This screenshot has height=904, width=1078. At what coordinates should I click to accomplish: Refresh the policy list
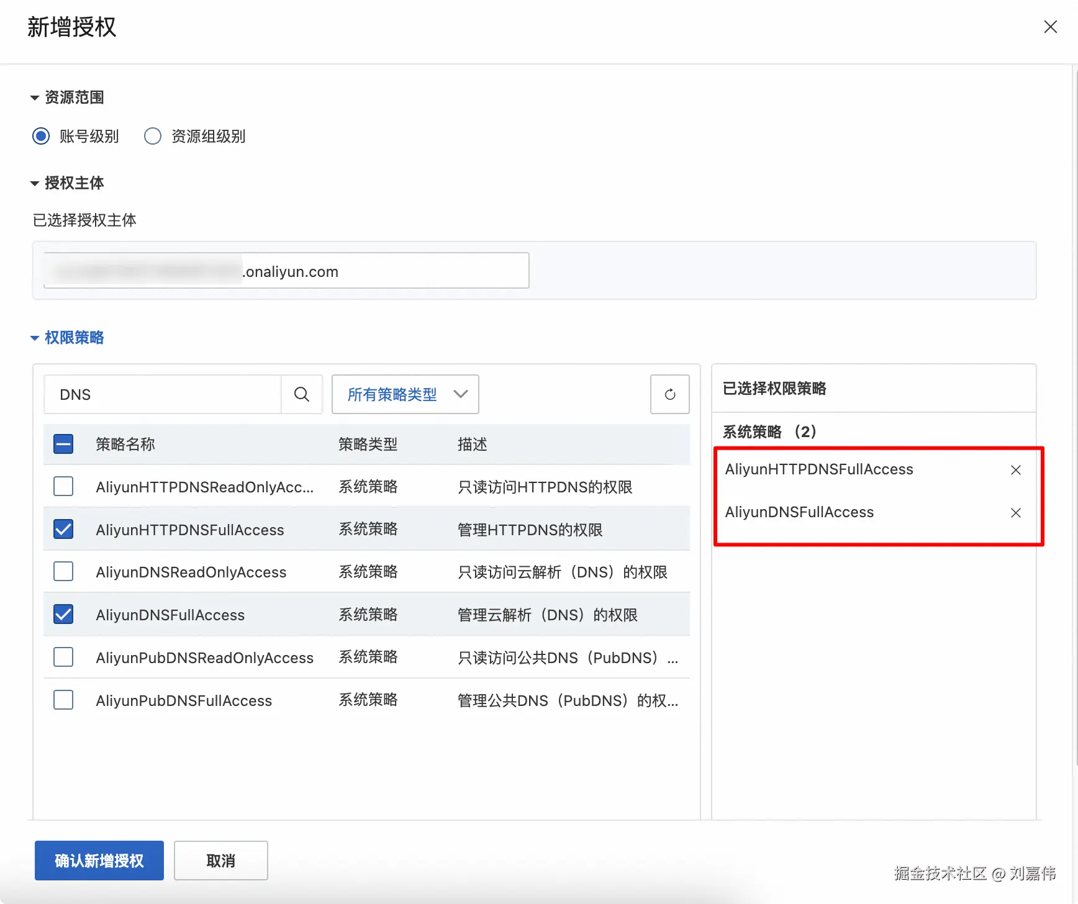point(669,394)
